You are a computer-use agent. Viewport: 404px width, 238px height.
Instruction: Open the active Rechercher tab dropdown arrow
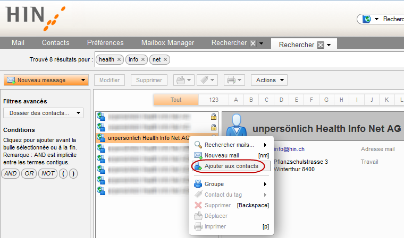[x=329, y=45]
